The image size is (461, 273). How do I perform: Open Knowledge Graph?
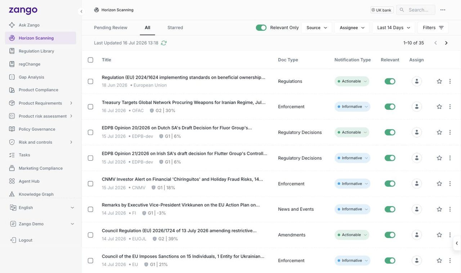[36, 194]
